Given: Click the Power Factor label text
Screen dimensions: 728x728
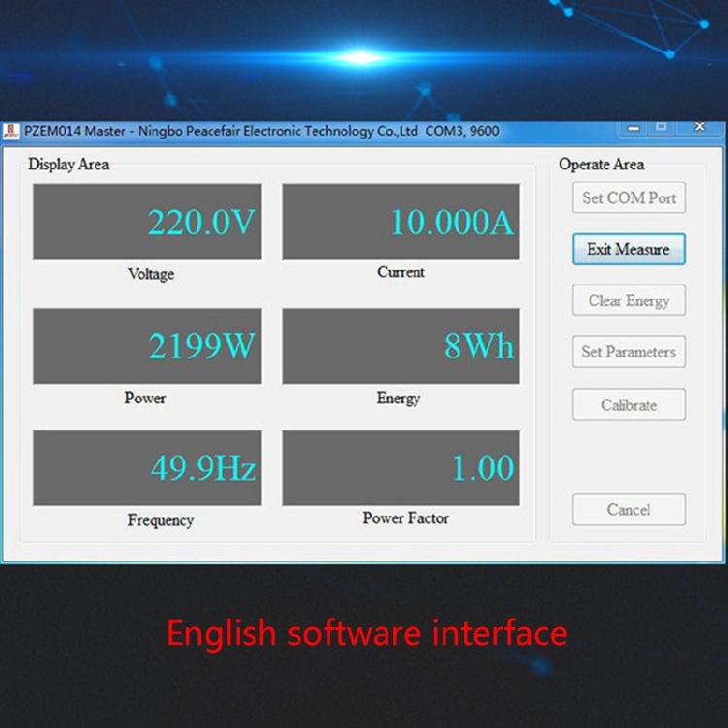Looking at the screenshot, I should tap(406, 518).
